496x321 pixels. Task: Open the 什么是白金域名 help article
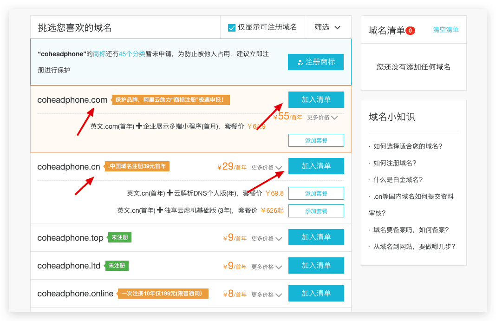[398, 180]
